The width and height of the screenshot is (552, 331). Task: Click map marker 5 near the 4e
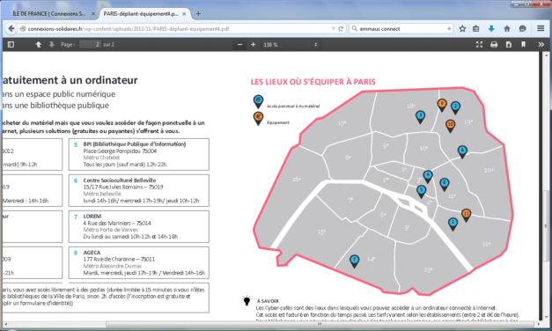tap(421, 191)
